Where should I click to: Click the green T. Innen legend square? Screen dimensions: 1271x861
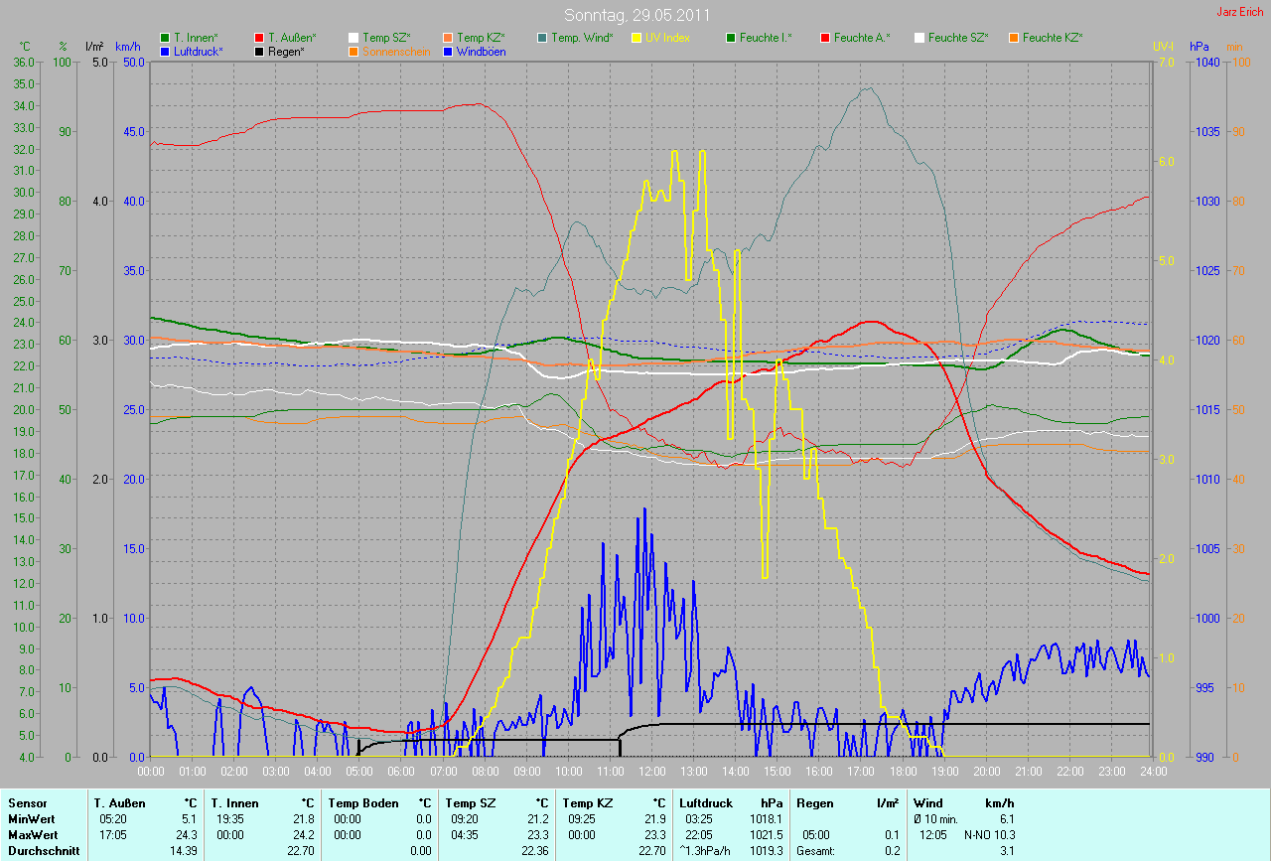[x=165, y=38]
